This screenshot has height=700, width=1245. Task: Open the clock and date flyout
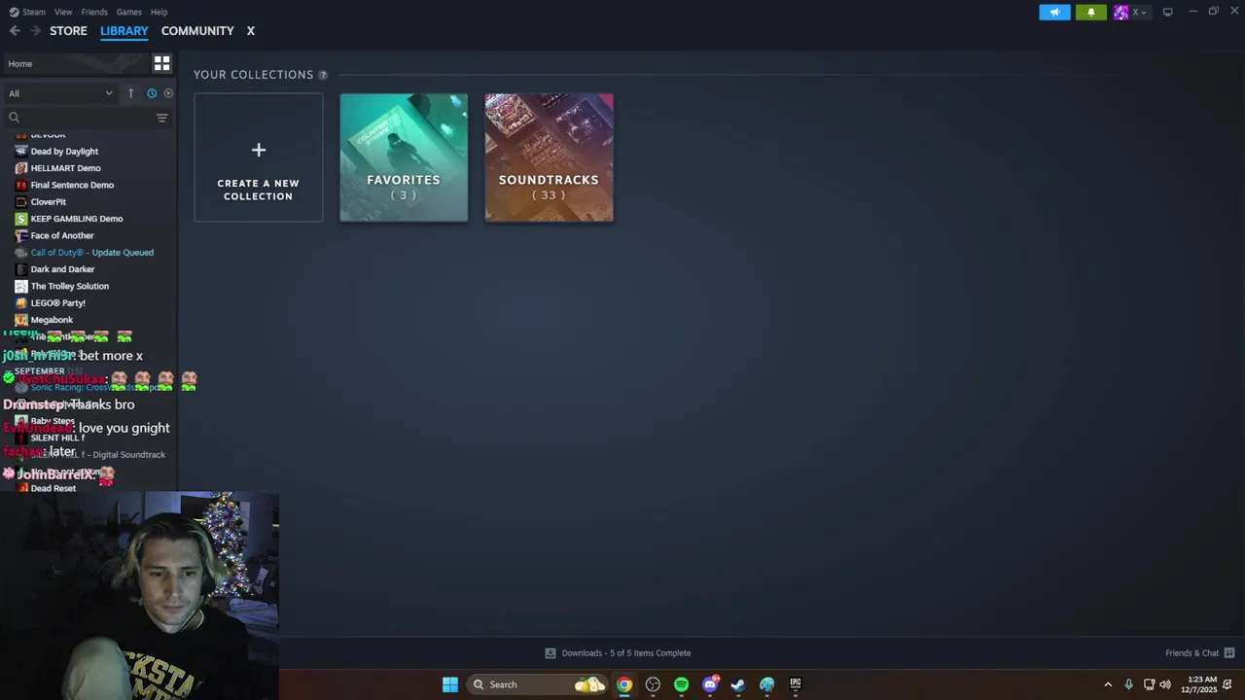click(1199, 684)
